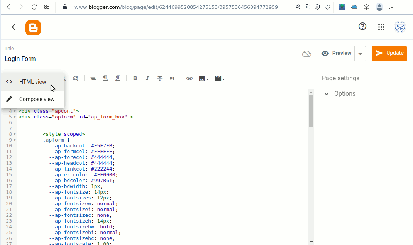The width and height of the screenshot is (413, 245).
Task: Insert a link using the link icon
Action: pyautogui.click(x=190, y=78)
